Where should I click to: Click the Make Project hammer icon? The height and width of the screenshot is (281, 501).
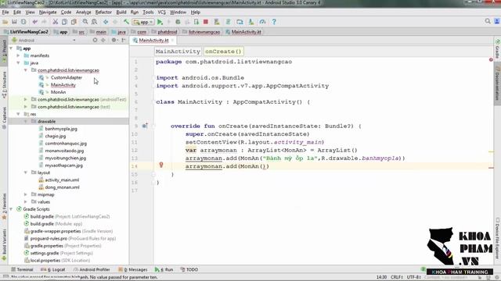127,22
